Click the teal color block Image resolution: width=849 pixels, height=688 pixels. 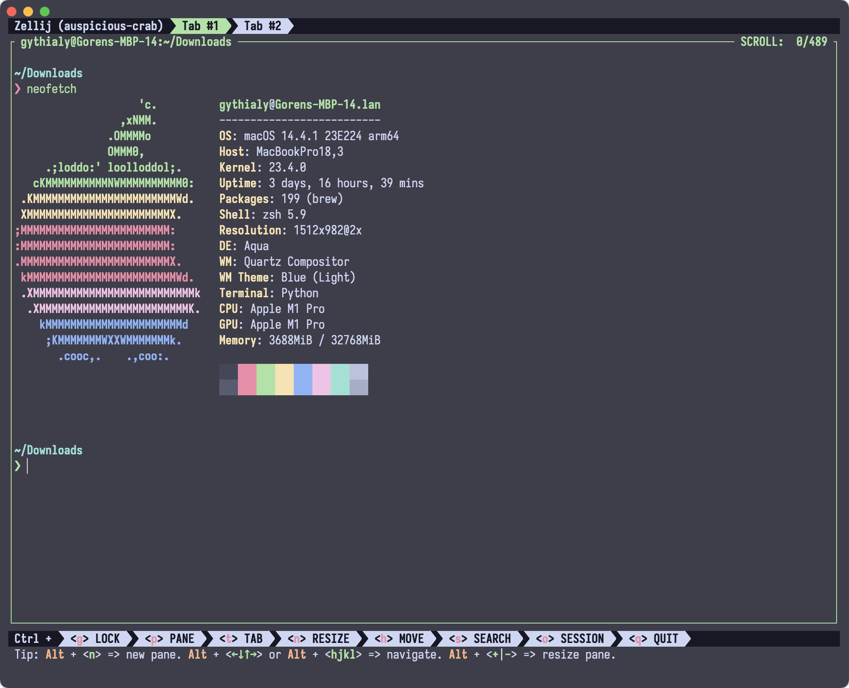pyautogui.click(x=340, y=380)
